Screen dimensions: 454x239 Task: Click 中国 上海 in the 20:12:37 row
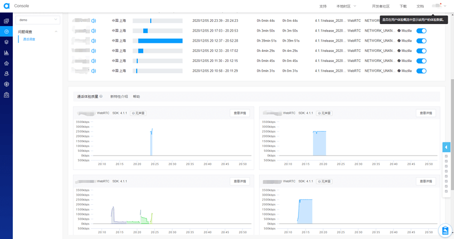[119, 41]
